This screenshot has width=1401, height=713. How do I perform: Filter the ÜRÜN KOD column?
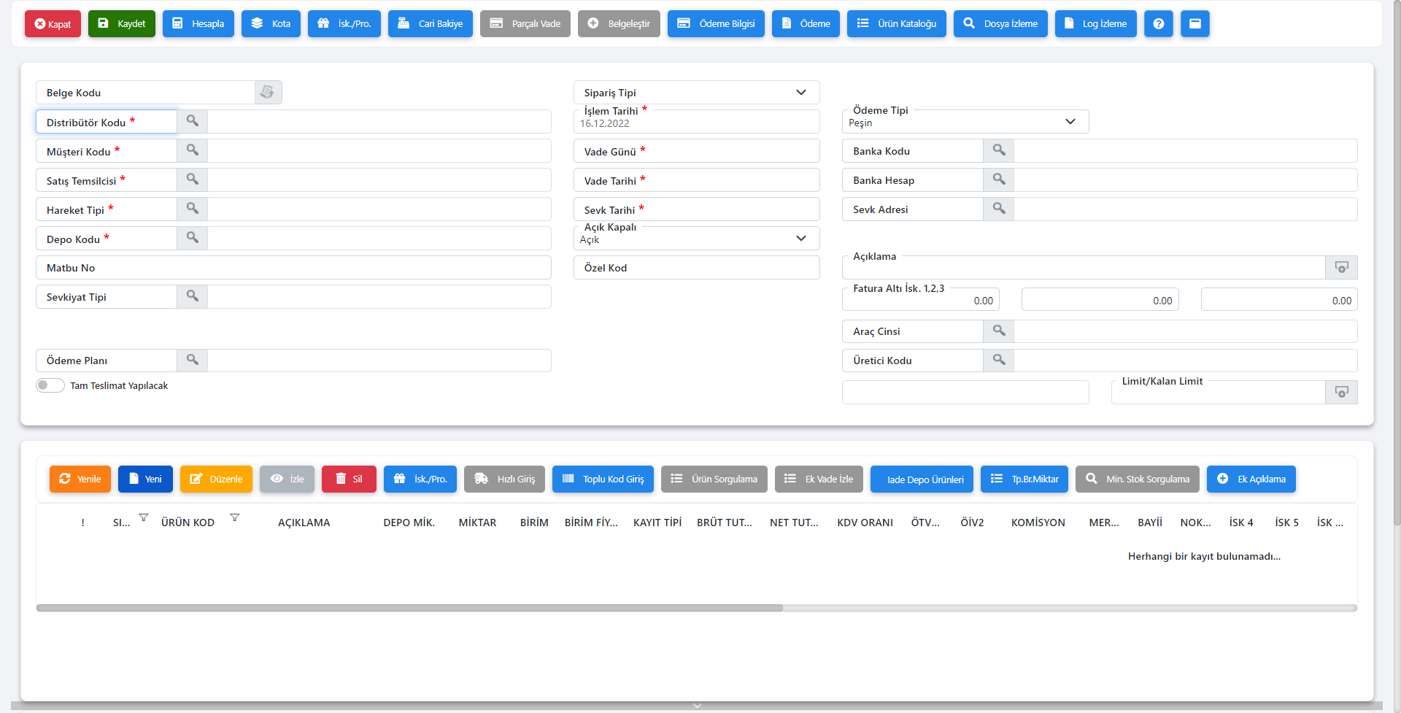pyautogui.click(x=234, y=517)
